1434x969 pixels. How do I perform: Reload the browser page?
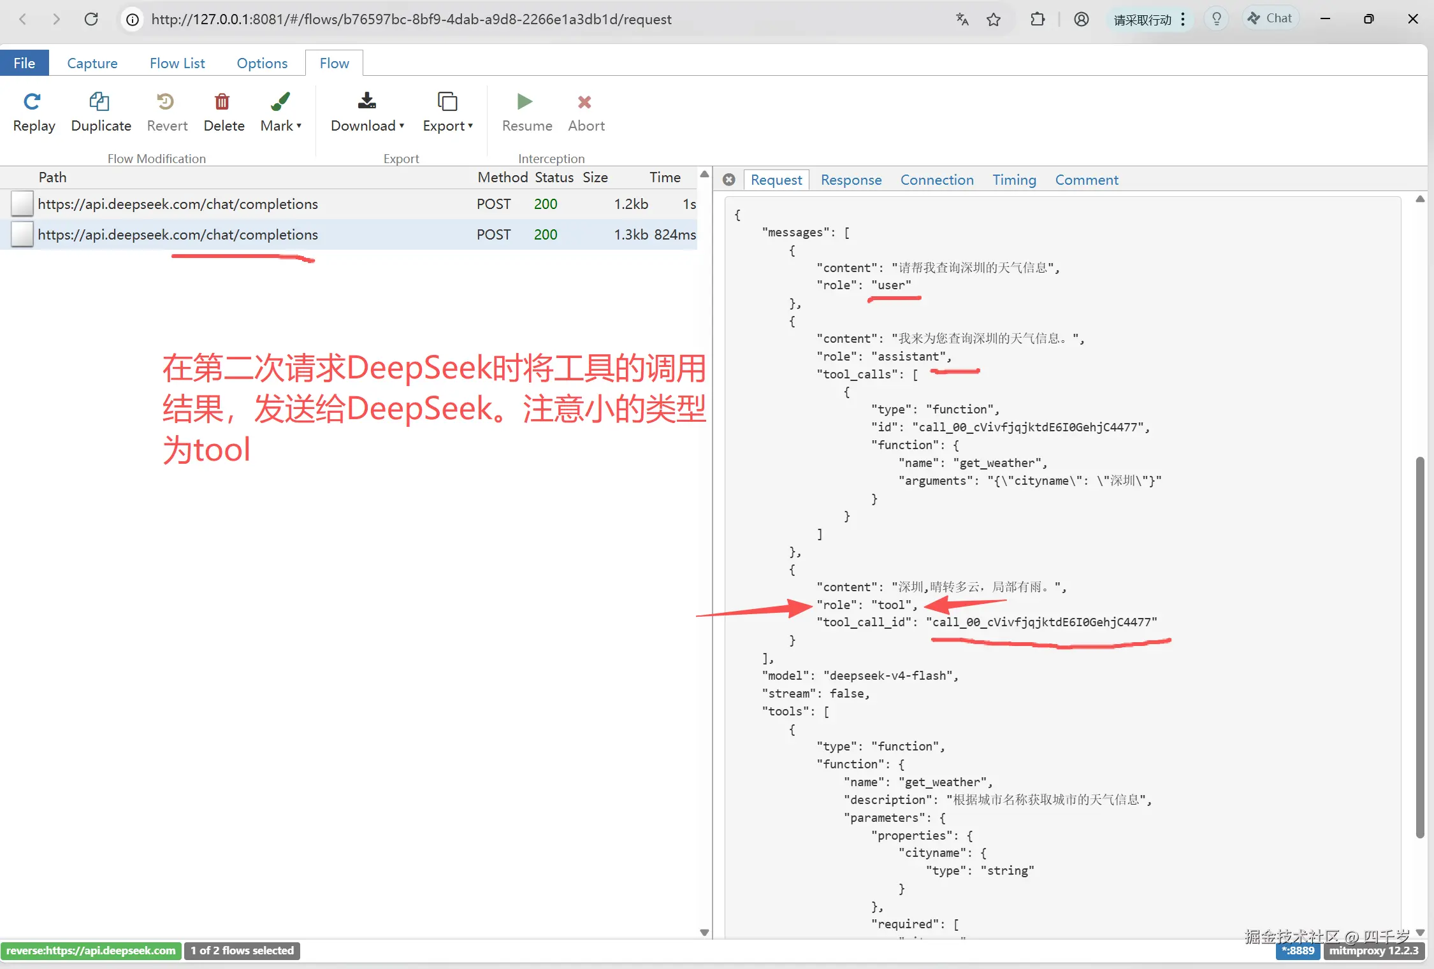tap(91, 19)
